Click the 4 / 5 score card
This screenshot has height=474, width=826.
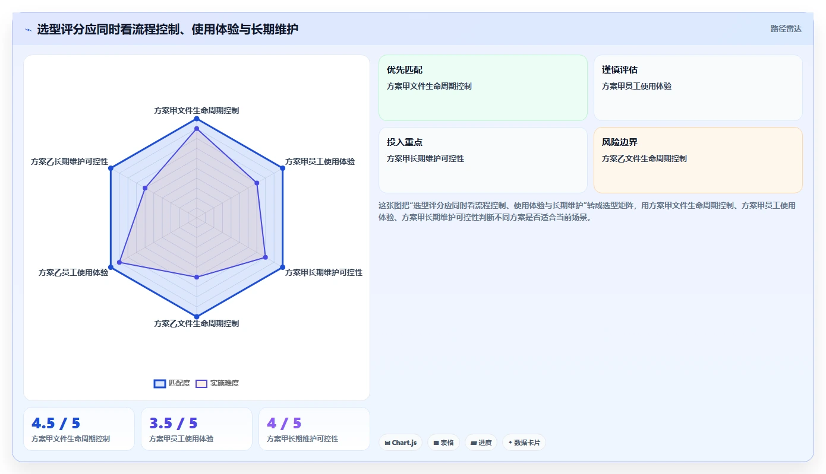tap(314, 429)
